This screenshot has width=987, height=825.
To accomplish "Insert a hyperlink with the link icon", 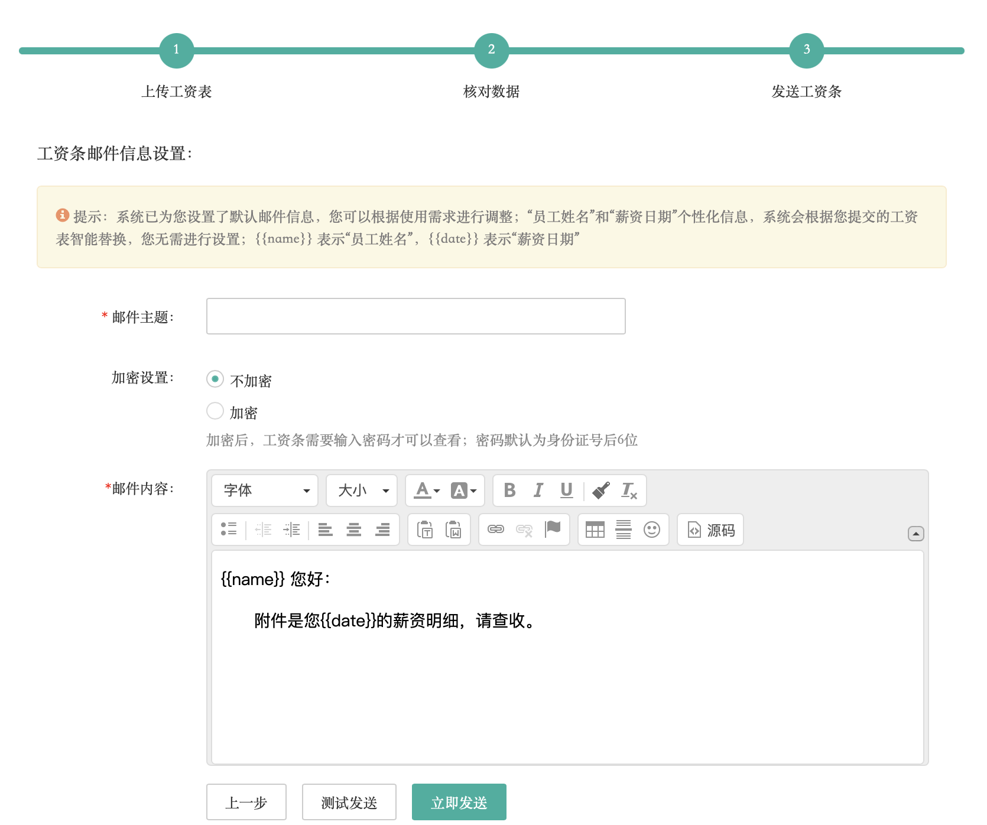I will [x=496, y=530].
